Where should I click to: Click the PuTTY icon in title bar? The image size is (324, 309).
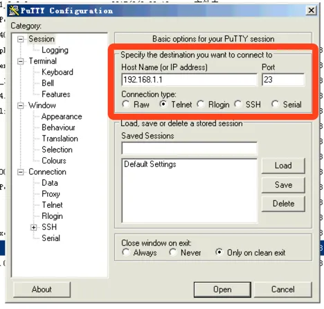pyautogui.click(x=14, y=10)
